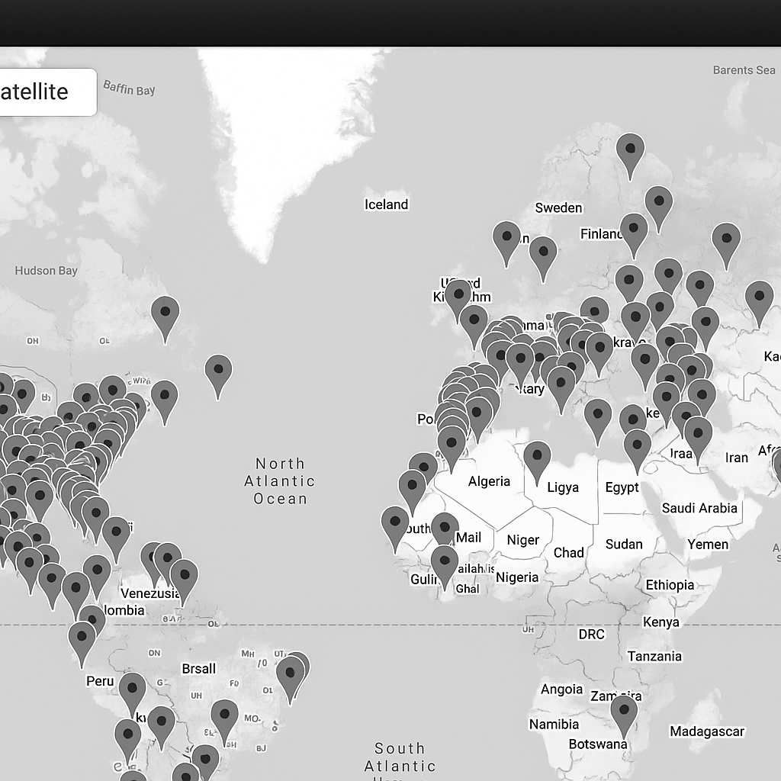Select the pin right of the Peru label
Viewport: 781px width, 781px height.
(x=132, y=691)
